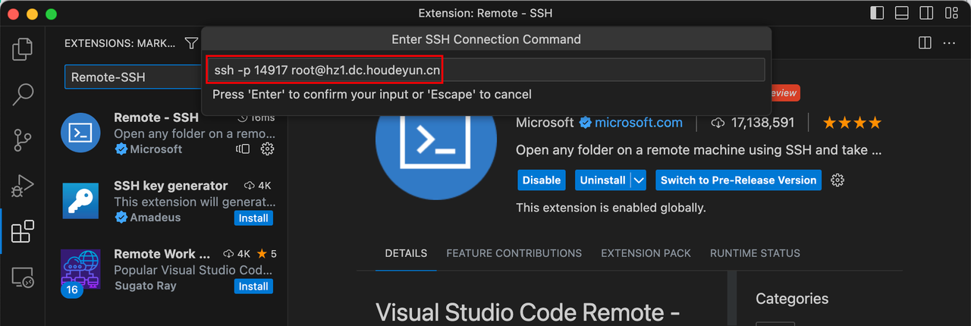
Task: Click the large Remote - SSH extension logo
Action: (x=436, y=150)
